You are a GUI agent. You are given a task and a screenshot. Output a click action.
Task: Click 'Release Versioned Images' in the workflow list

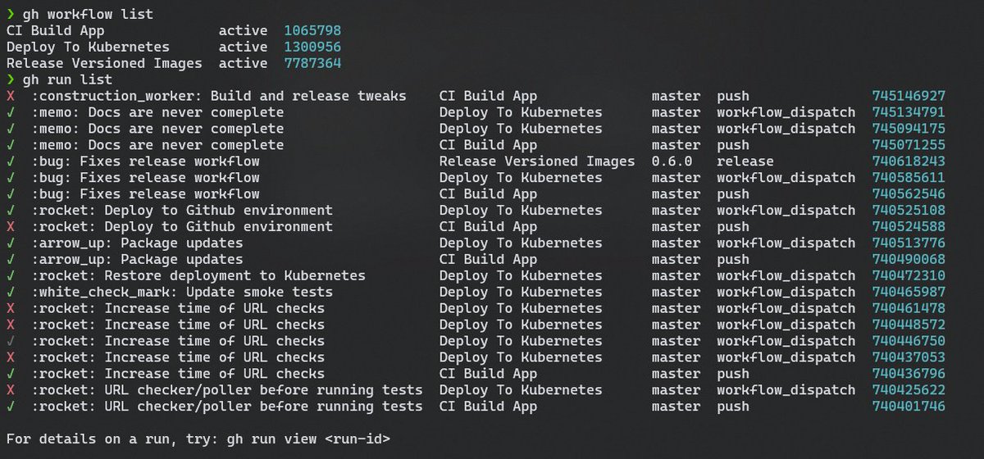point(104,63)
